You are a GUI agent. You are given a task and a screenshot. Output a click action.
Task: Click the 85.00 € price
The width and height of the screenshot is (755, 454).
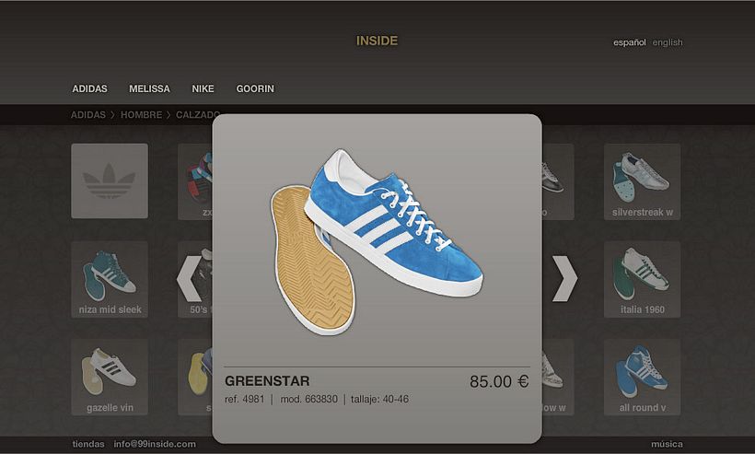(499, 381)
